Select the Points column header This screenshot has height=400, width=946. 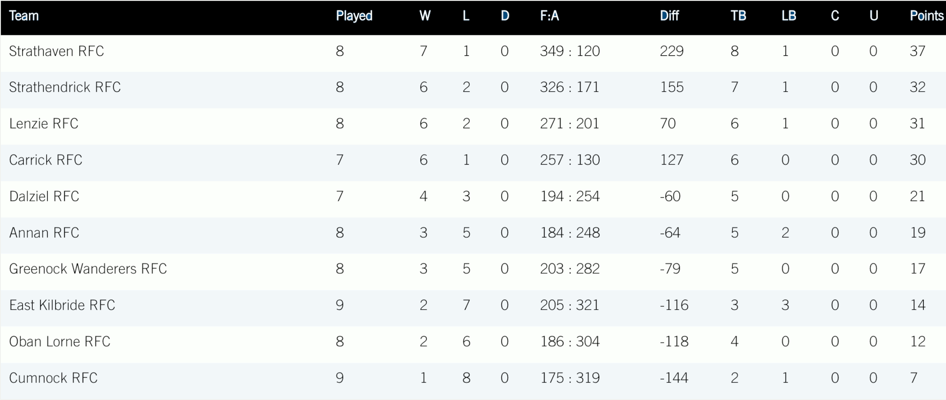click(926, 16)
